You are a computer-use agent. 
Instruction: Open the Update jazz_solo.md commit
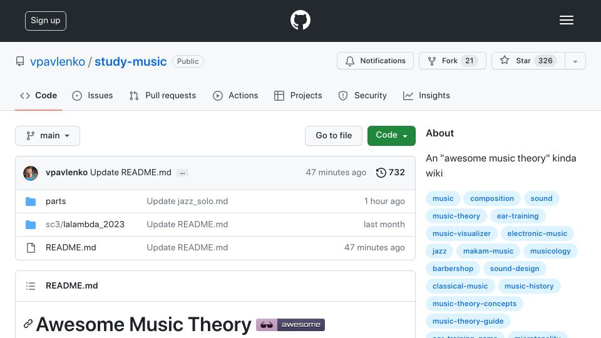point(187,202)
